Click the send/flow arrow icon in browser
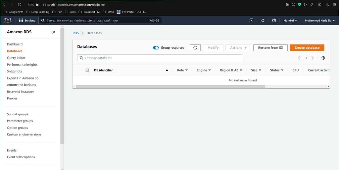Viewport: 339px width, 170px height. tap(305, 4)
